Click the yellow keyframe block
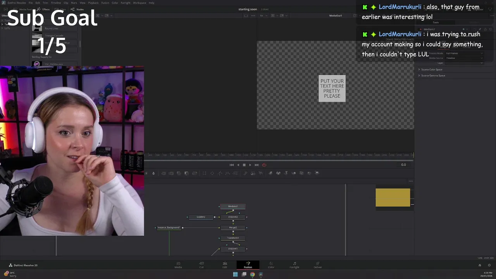496x279 pixels. coord(393,198)
